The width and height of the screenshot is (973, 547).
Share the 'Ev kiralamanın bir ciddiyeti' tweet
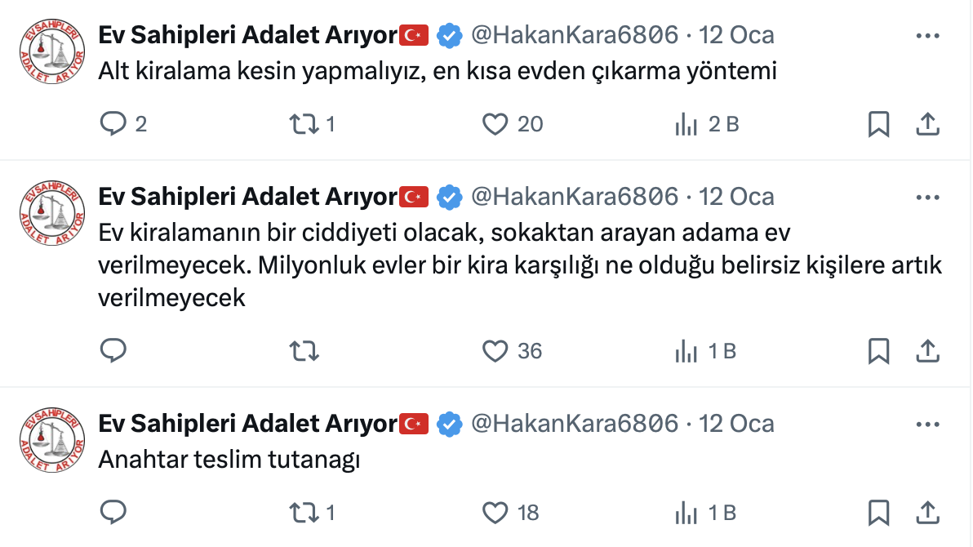[x=927, y=351]
